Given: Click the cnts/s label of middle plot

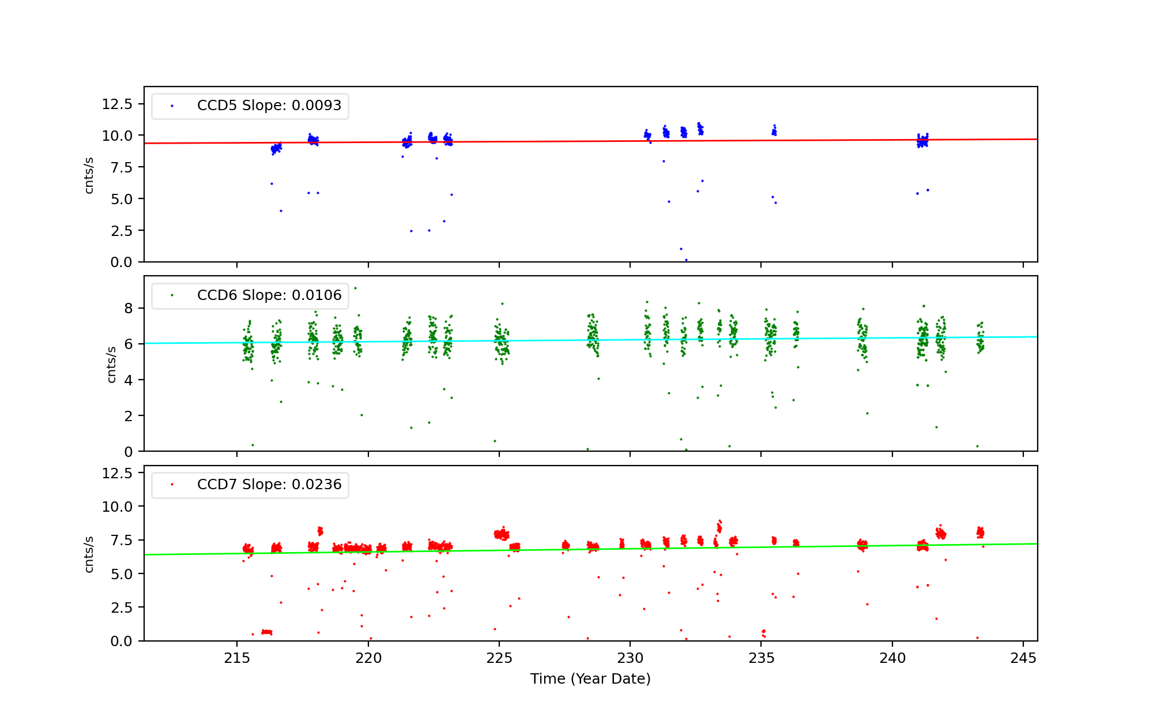Looking at the screenshot, I should click(111, 364).
